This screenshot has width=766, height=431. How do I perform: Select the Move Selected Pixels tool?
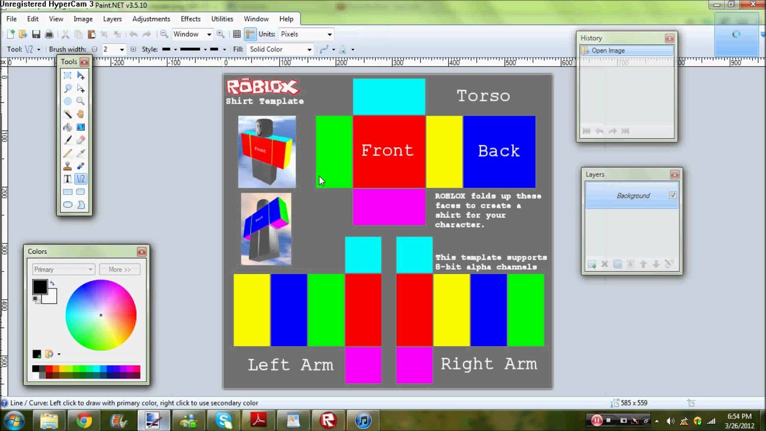tap(80, 75)
